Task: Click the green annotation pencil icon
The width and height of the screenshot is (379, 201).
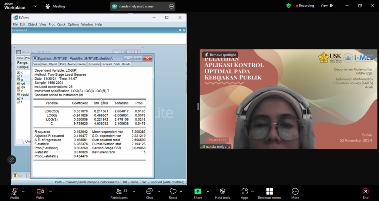Action: tap(12, 160)
